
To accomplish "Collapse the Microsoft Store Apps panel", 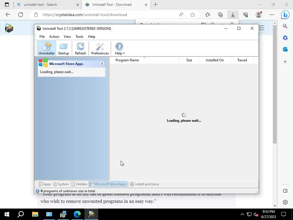I will pyautogui.click(x=102, y=64).
